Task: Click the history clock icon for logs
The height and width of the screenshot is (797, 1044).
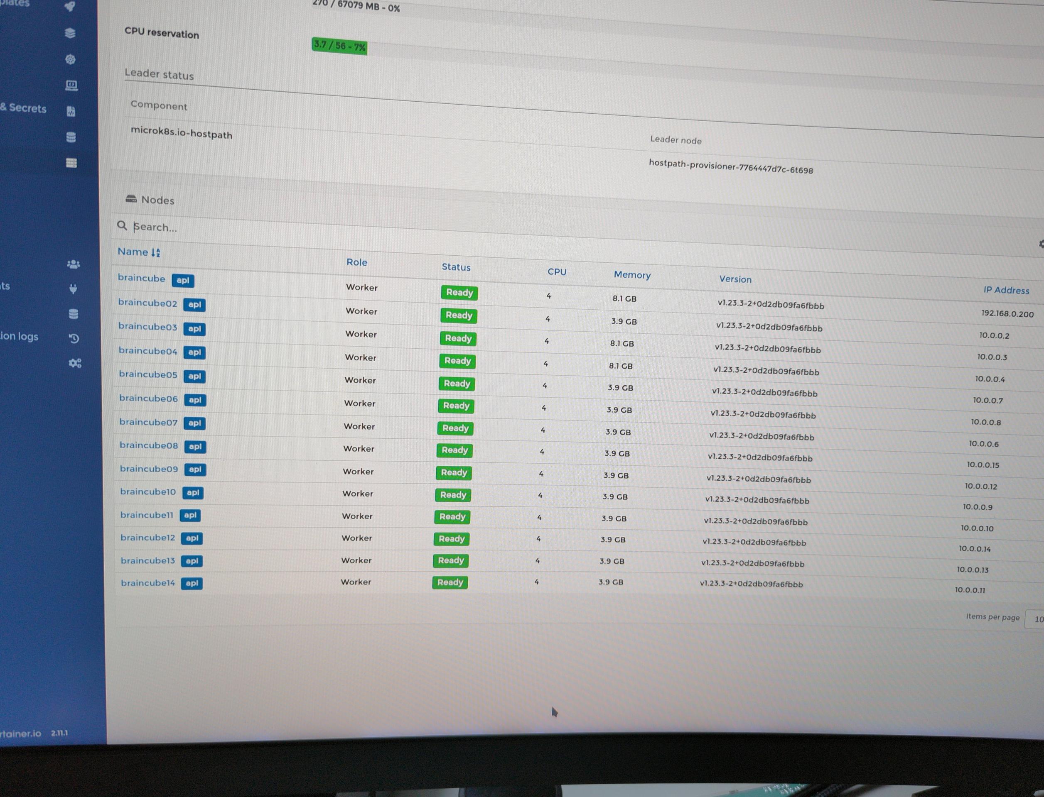Action: pos(74,338)
